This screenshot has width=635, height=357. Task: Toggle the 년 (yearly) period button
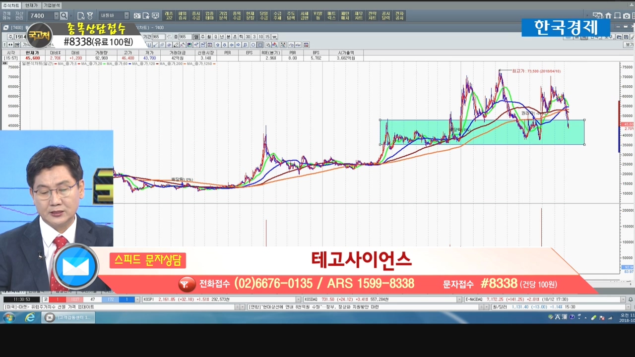pyautogui.click(x=222, y=37)
